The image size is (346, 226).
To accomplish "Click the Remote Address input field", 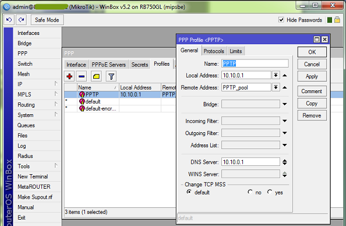I will pyautogui.click(x=246, y=87).
